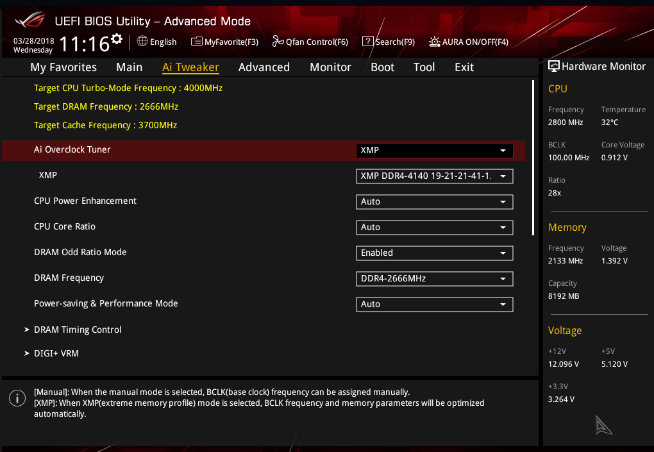Click the globe language icon
654x452 pixels.
(142, 41)
